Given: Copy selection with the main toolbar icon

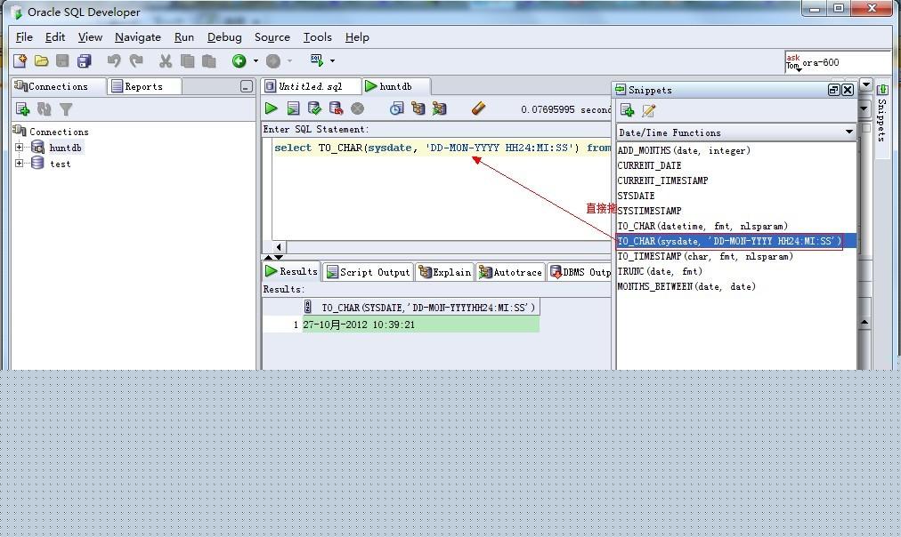Looking at the screenshot, I should click(x=187, y=60).
